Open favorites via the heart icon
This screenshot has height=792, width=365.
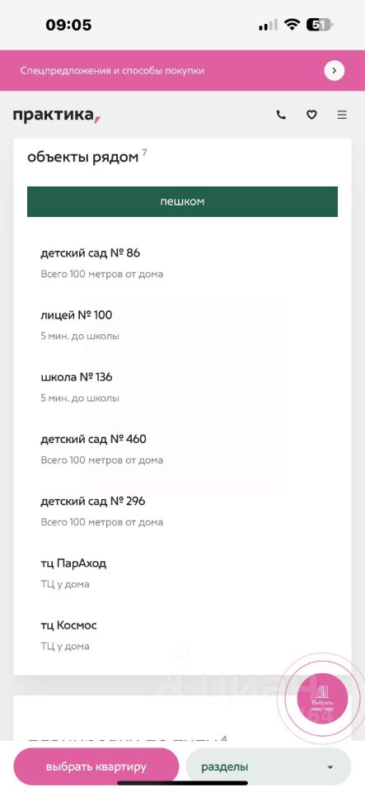[311, 115]
